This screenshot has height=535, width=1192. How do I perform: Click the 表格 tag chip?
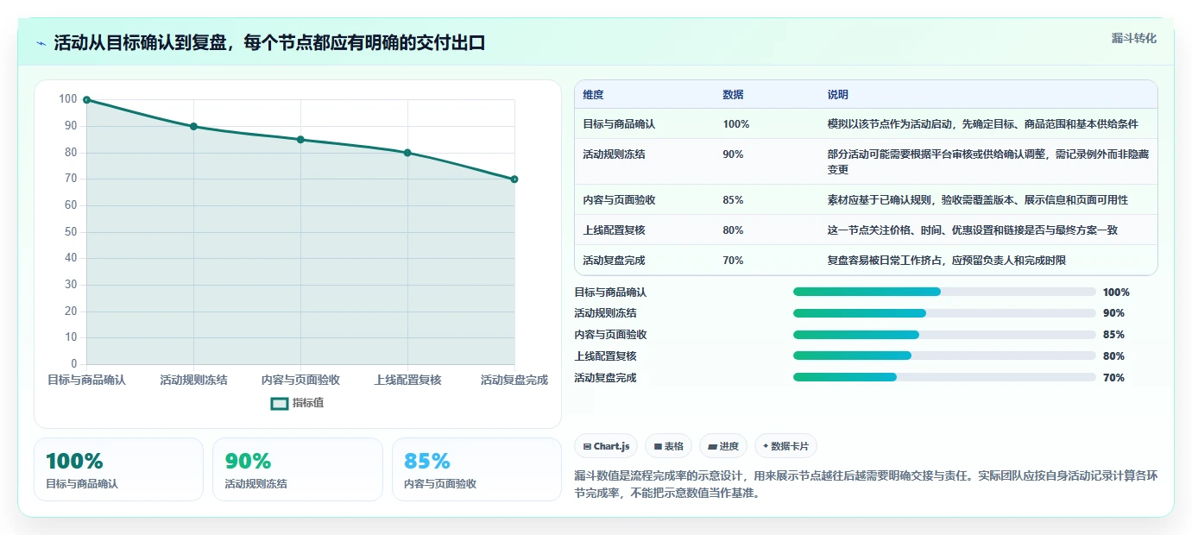(669, 446)
